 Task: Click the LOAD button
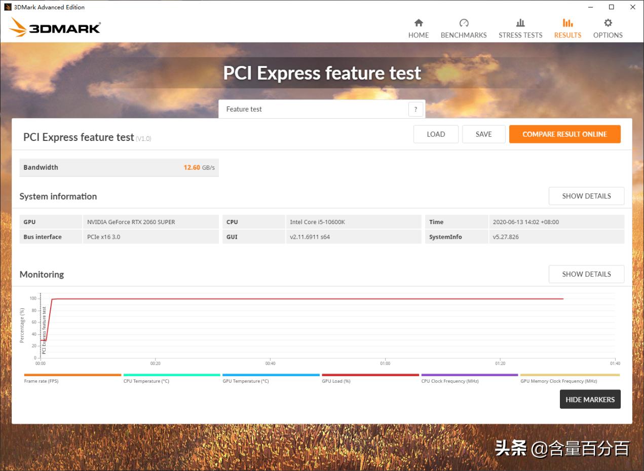436,134
